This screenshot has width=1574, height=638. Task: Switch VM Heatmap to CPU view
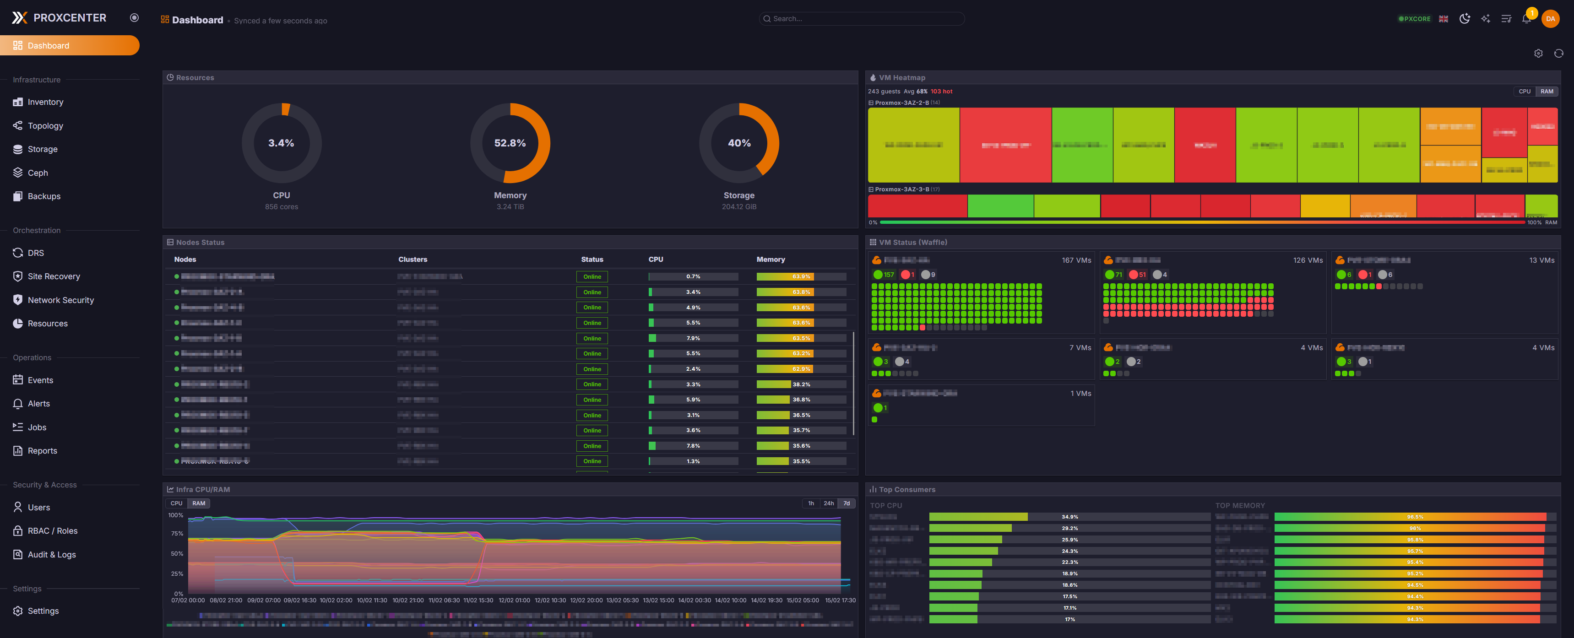(x=1525, y=92)
